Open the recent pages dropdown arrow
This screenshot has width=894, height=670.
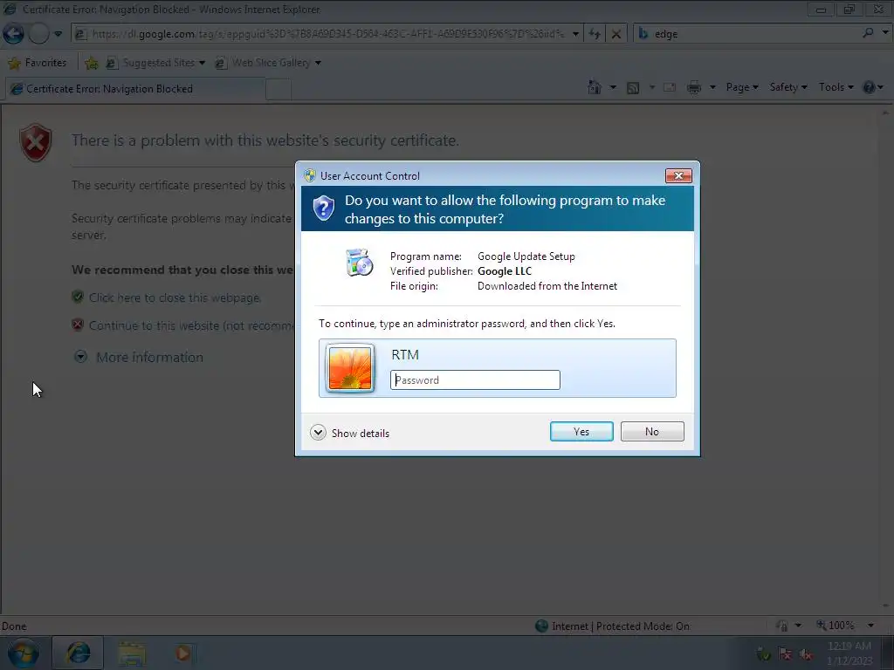(x=58, y=34)
